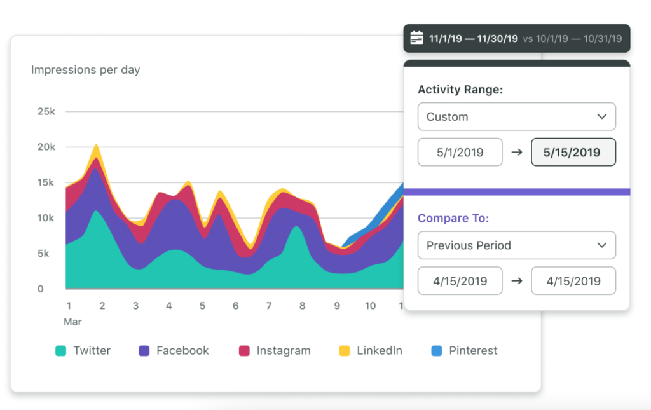Select the 5/1/2019 start date field
Screen dimensions: 651x410
(x=460, y=153)
